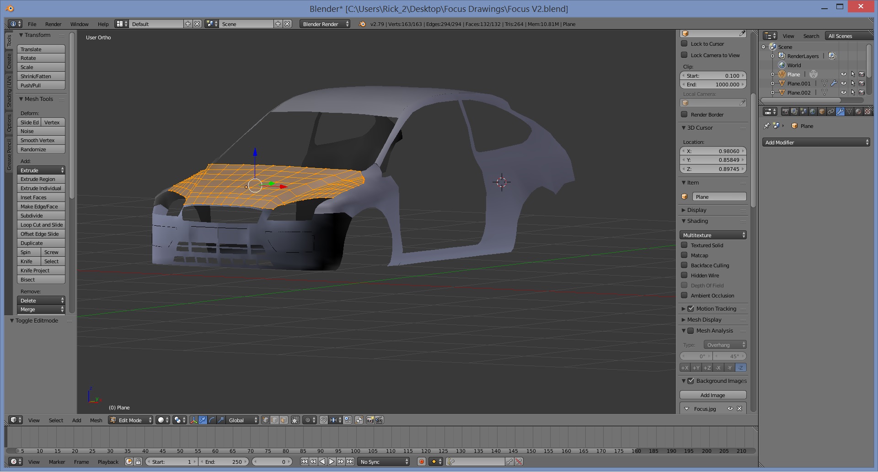Open the Material properties tab icon
The image size is (878, 472).
[x=858, y=111]
